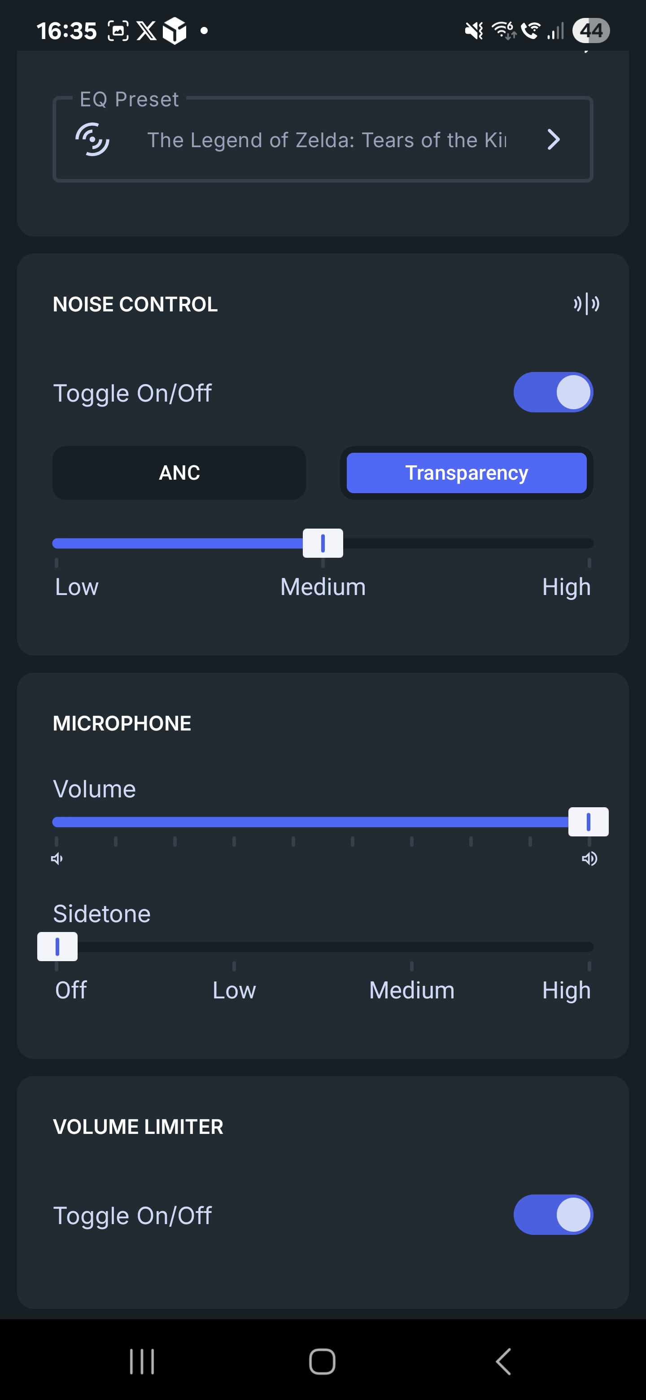The image size is (646, 1400).
Task: Disable the Noise Control toggle
Action: [553, 392]
